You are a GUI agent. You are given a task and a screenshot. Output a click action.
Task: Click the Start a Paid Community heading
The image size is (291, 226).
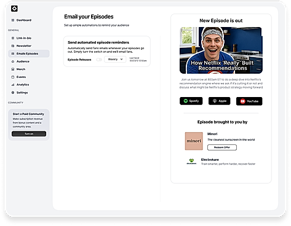(28, 114)
